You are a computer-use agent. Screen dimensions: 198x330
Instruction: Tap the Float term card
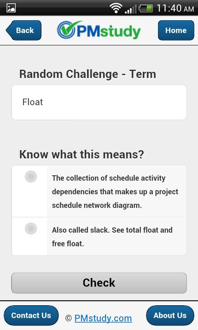(99, 102)
